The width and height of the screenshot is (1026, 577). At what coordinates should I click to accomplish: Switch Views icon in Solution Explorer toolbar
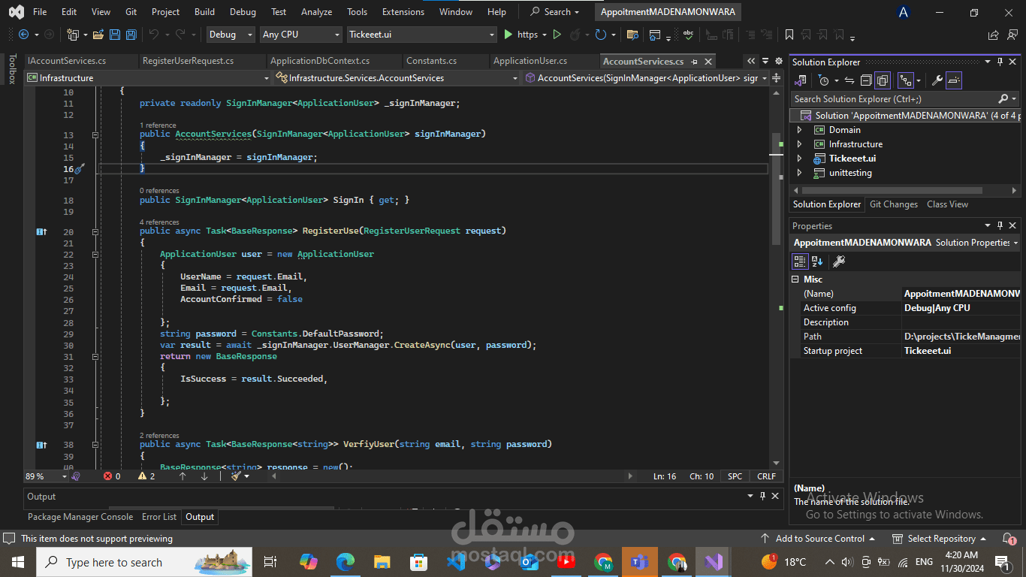pos(801,80)
